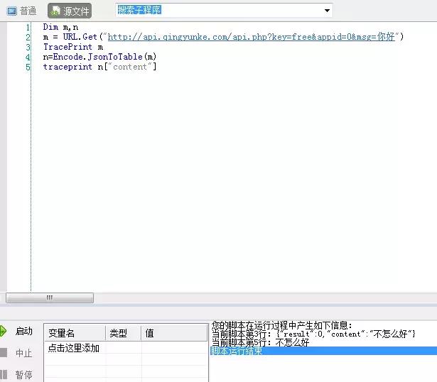This screenshot has height=382, width=437.
Task: Click code line n=Encode.JsonToTable(m)
Action: coord(99,57)
